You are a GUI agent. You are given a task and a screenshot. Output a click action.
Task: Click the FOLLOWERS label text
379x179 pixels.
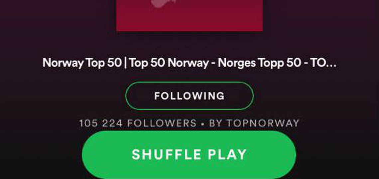click(x=162, y=123)
